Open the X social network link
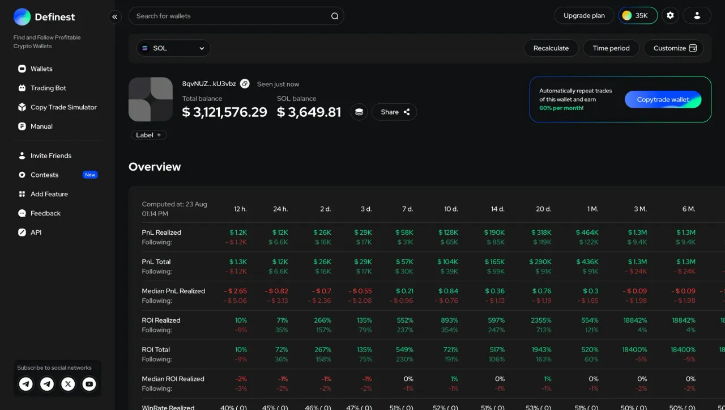Viewport: 725px width, 410px height. [x=68, y=384]
